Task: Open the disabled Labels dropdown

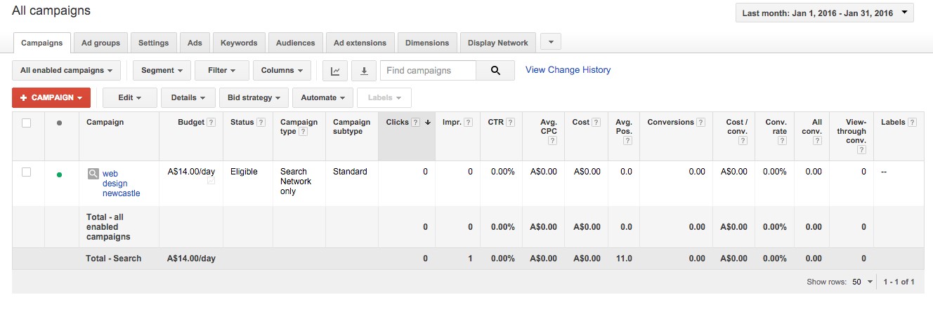Action: point(384,97)
